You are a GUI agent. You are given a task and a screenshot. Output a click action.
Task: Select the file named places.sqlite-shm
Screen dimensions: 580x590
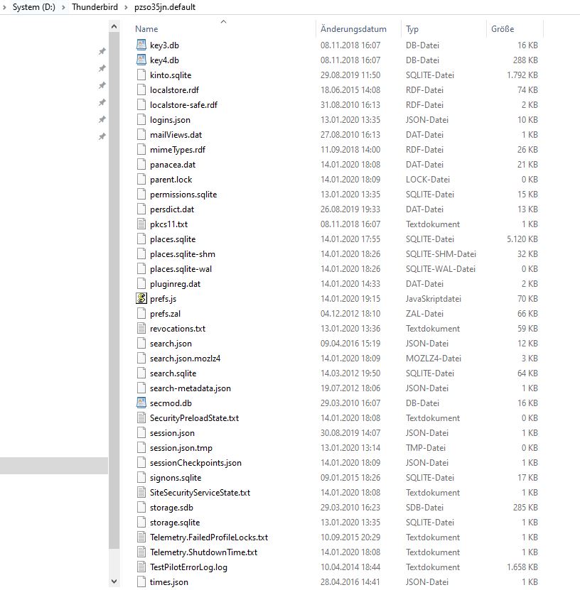click(x=182, y=254)
